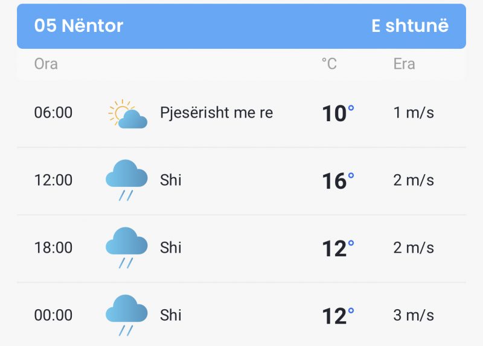Image resolution: width=483 pixels, height=346 pixels.
Task: Tap the 12° temperature at 18:00
Action: tap(338, 248)
